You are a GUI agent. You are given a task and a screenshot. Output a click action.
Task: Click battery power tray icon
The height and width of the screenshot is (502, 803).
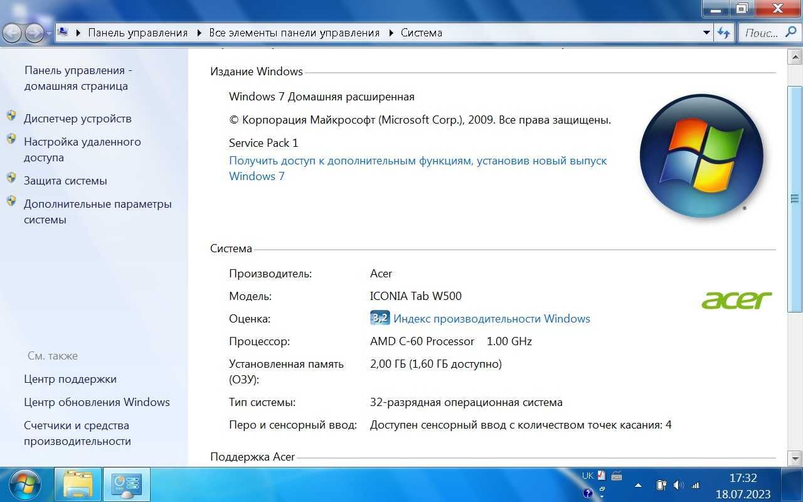[x=661, y=485]
